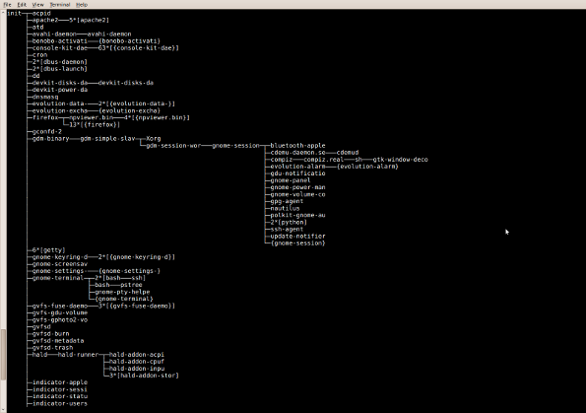Open the Terminal menu
The width and height of the screenshot is (586, 413).
(60, 5)
